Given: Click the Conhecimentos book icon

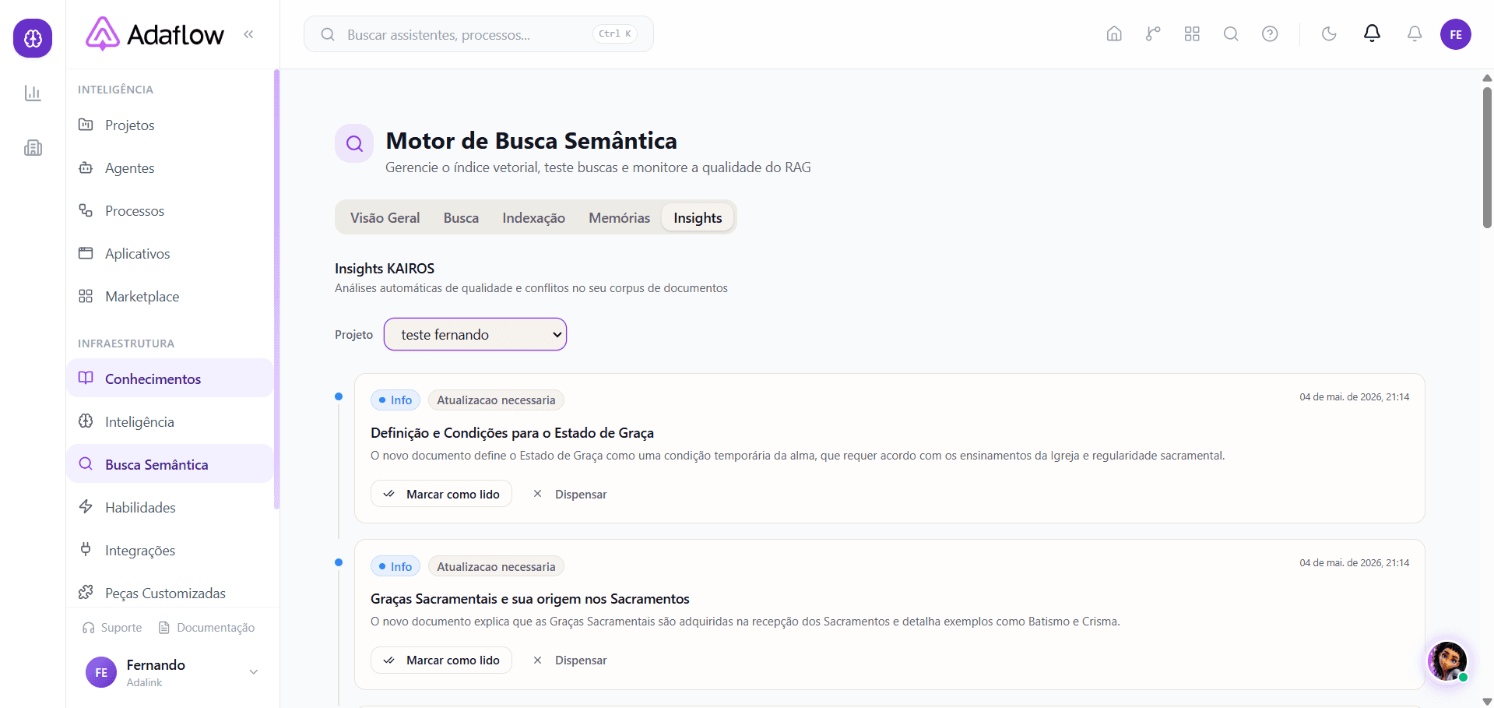Looking at the screenshot, I should pos(86,378).
